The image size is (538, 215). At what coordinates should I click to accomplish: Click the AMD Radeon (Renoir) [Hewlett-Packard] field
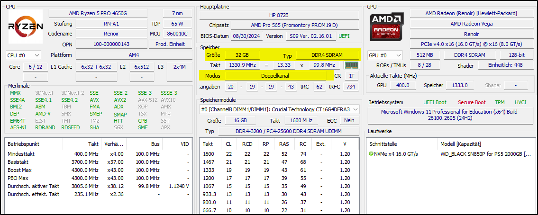(x=471, y=13)
